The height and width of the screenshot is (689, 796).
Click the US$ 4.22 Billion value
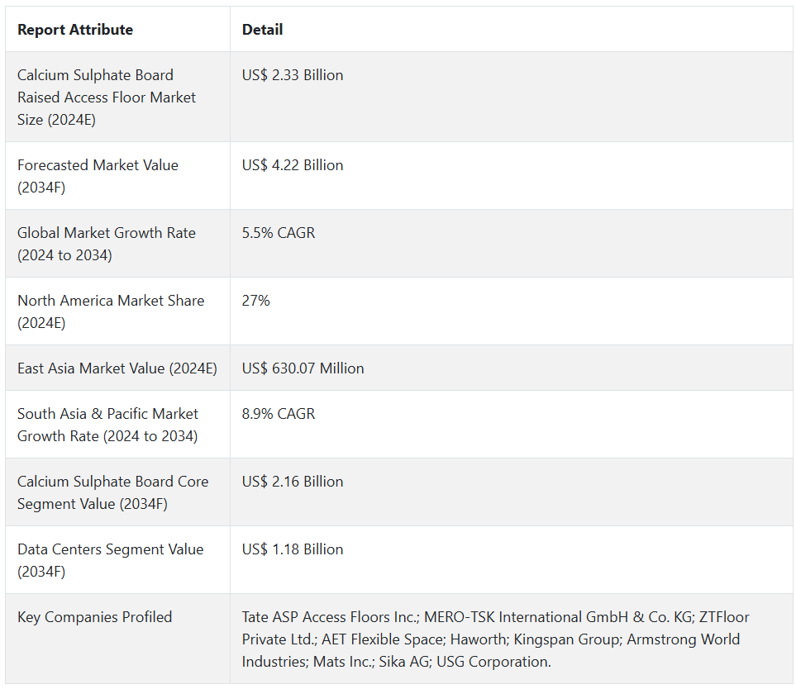(x=293, y=165)
